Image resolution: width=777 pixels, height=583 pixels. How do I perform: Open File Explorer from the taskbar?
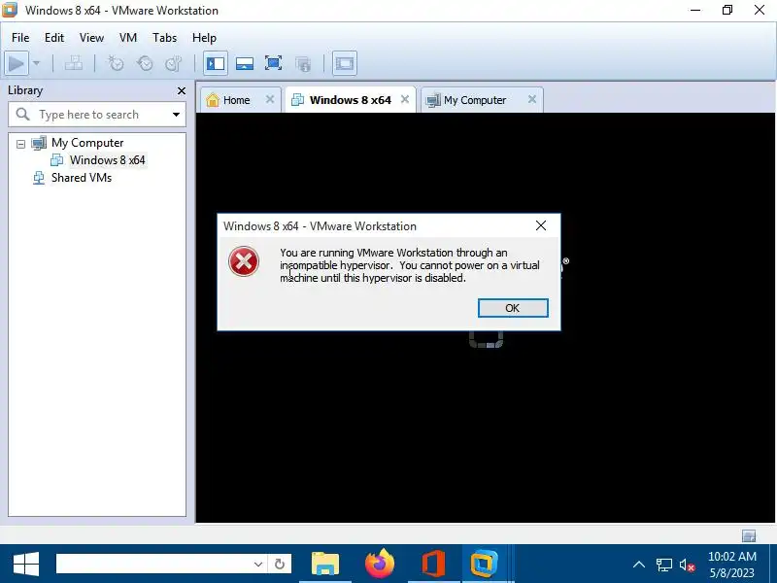click(x=325, y=565)
